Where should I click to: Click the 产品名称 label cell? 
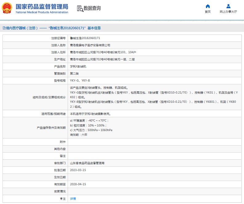coord(35,66)
